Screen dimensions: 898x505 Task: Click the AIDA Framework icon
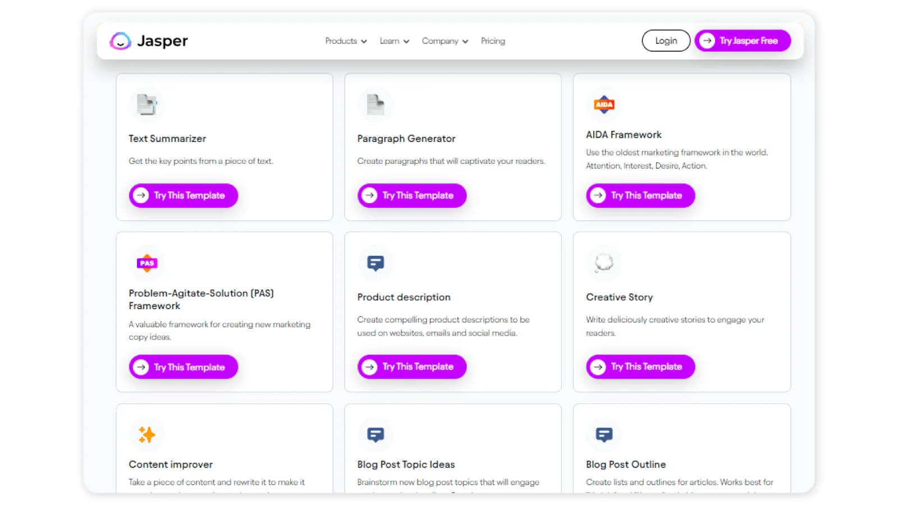click(604, 104)
